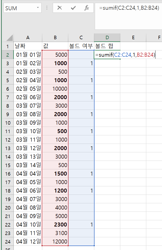Click the header cell 볼드 여부
The image size is (162, 250).
click(x=81, y=46)
